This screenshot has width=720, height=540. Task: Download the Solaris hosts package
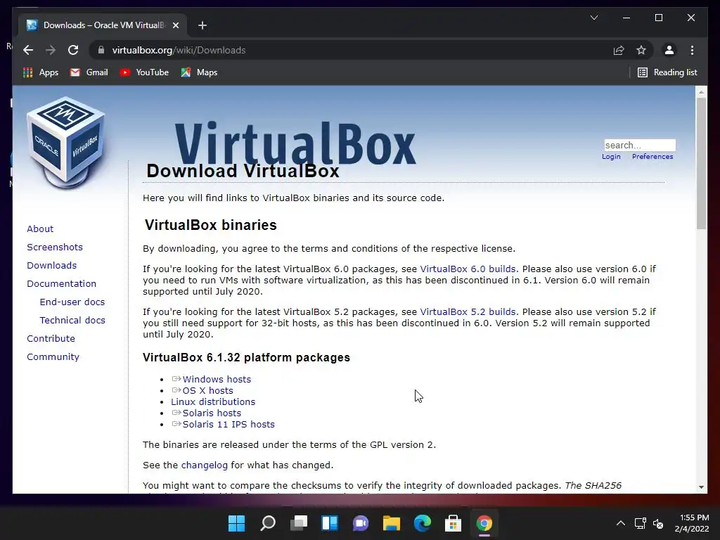[212, 413]
